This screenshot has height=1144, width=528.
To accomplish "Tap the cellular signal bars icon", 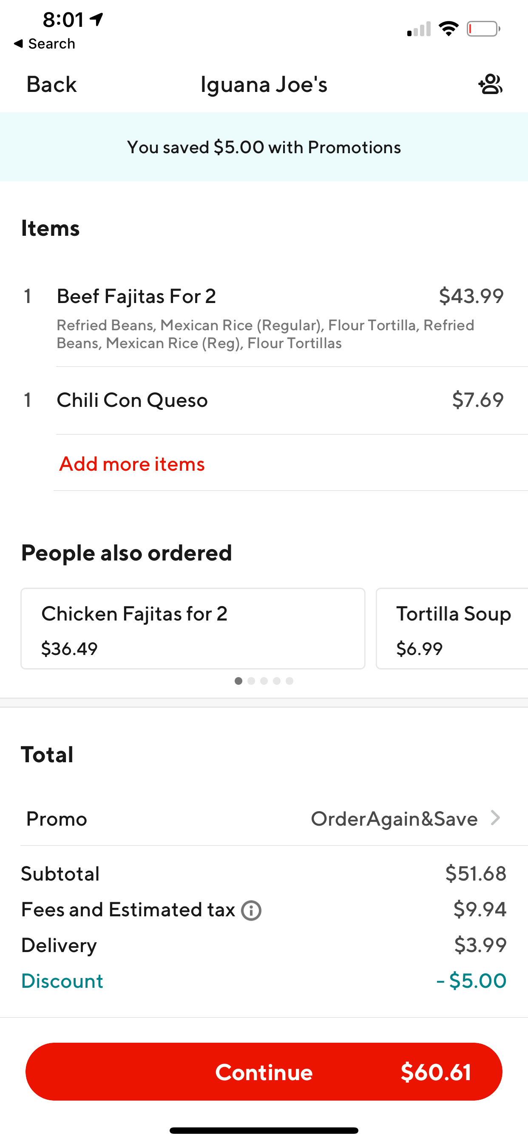I will [x=419, y=29].
